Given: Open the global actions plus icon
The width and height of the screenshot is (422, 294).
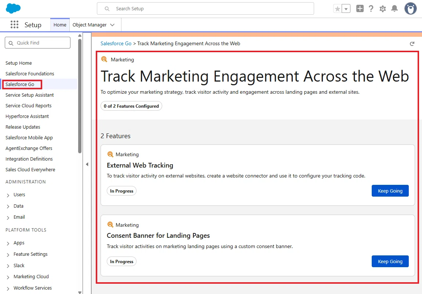Looking at the screenshot, I should tap(360, 8).
